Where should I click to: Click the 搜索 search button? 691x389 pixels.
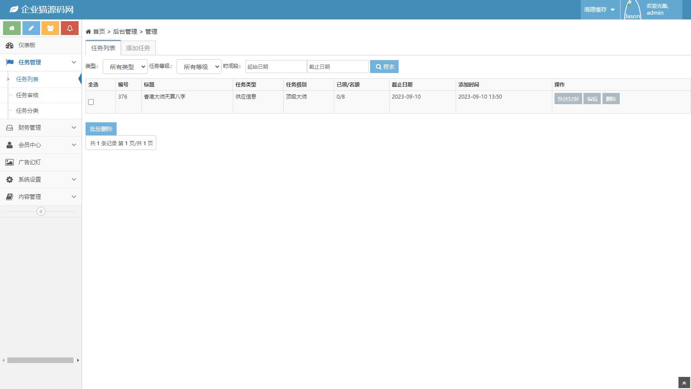384,67
